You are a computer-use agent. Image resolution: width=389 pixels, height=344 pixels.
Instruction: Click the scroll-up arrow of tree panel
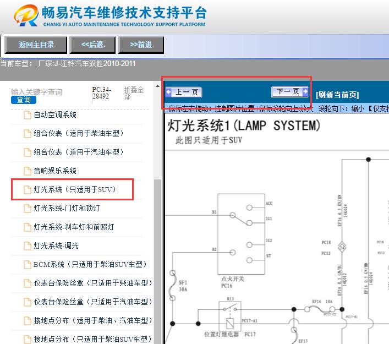pos(157,86)
